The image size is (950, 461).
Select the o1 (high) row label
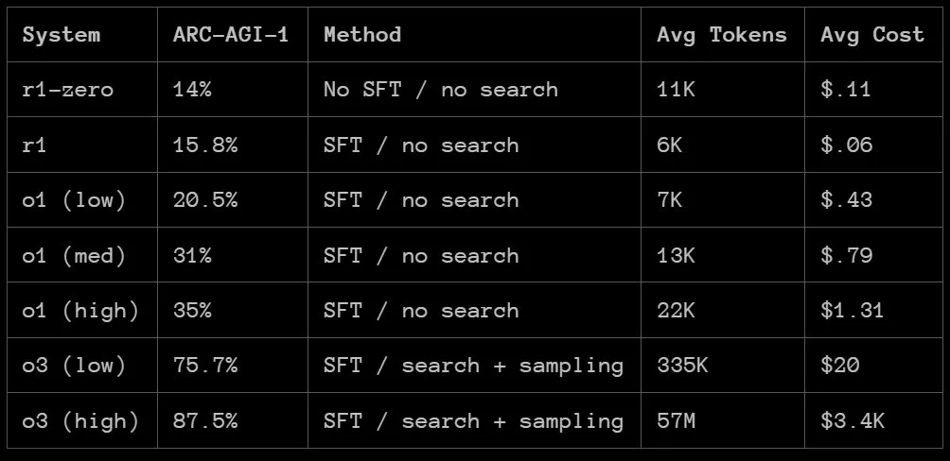(80, 311)
